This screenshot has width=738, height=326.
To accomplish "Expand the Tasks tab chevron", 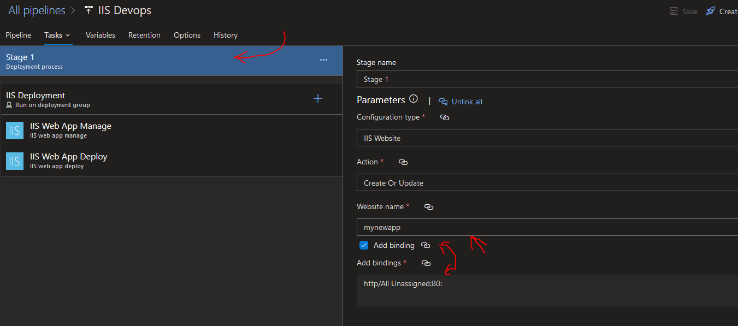I will tap(69, 35).
